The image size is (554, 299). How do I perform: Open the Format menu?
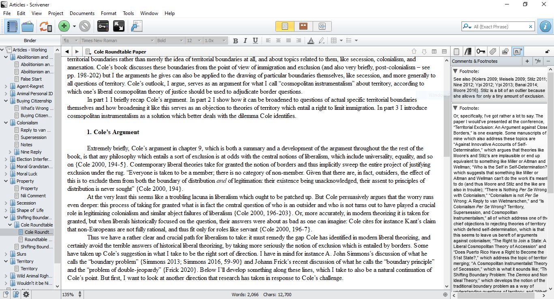pos(109,13)
